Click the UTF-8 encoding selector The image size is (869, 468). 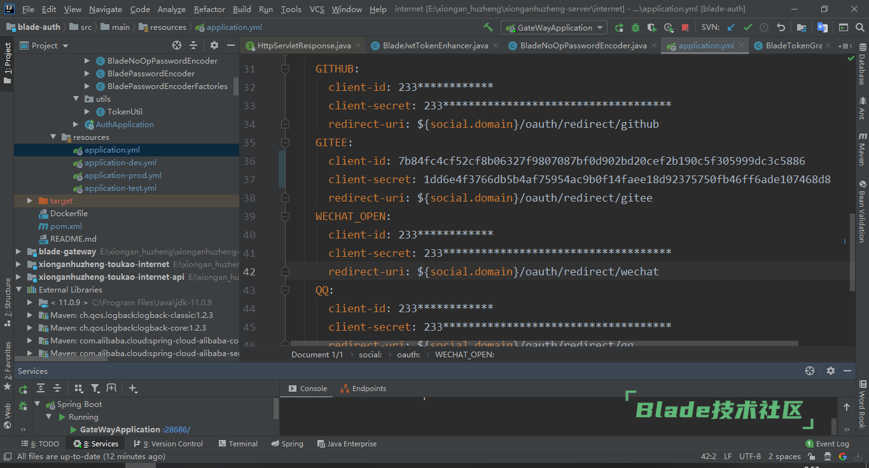click(x=749, y=457)
